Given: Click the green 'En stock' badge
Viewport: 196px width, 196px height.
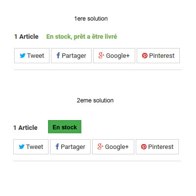Looking at the screenshot, I should click(65, 127).
